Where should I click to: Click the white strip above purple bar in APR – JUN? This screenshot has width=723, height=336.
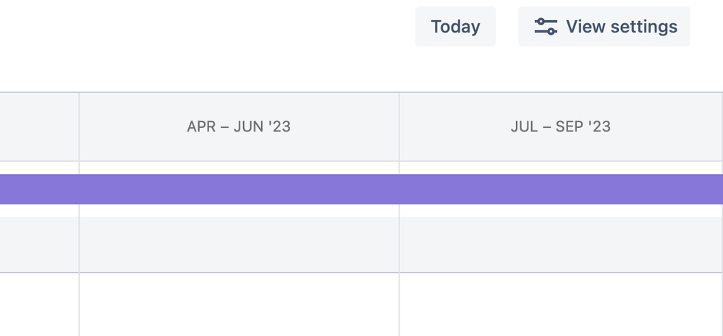click(x=239, y=168)
